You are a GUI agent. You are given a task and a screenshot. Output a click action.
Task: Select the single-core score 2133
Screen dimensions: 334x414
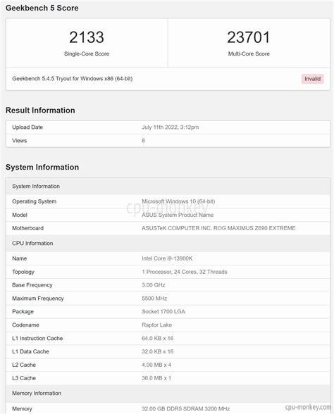pos(87,37)
